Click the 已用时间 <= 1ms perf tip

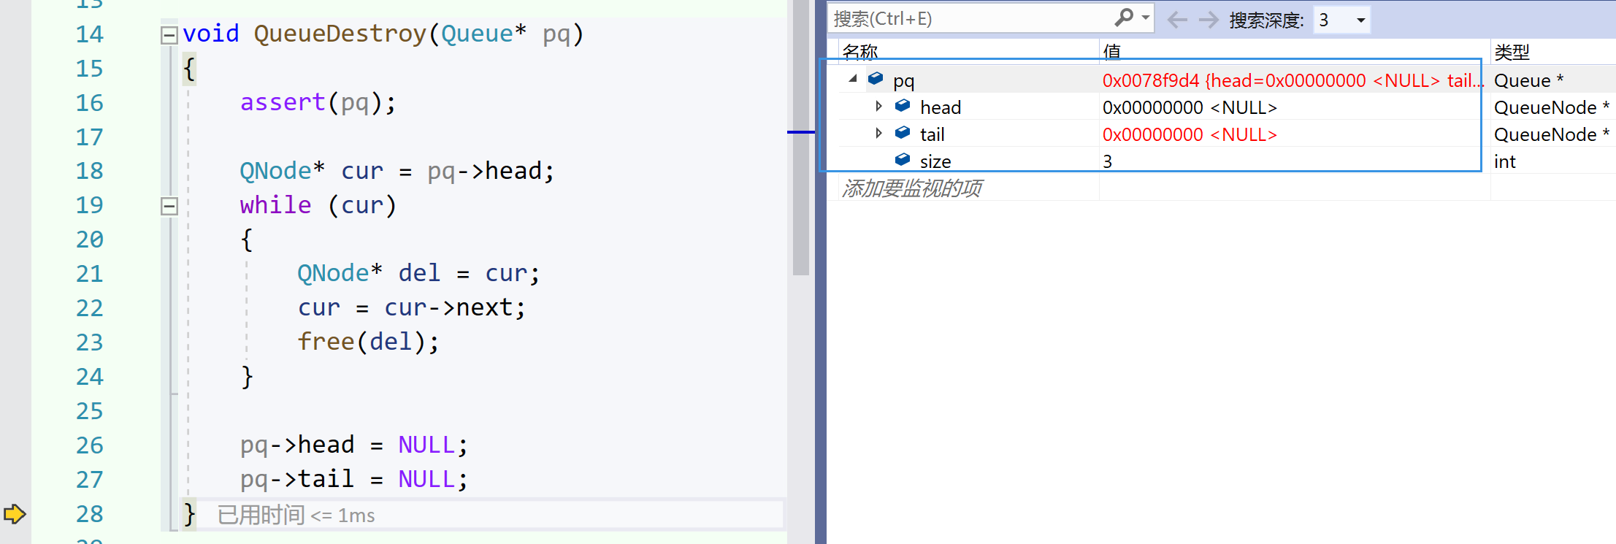point(296,515)
